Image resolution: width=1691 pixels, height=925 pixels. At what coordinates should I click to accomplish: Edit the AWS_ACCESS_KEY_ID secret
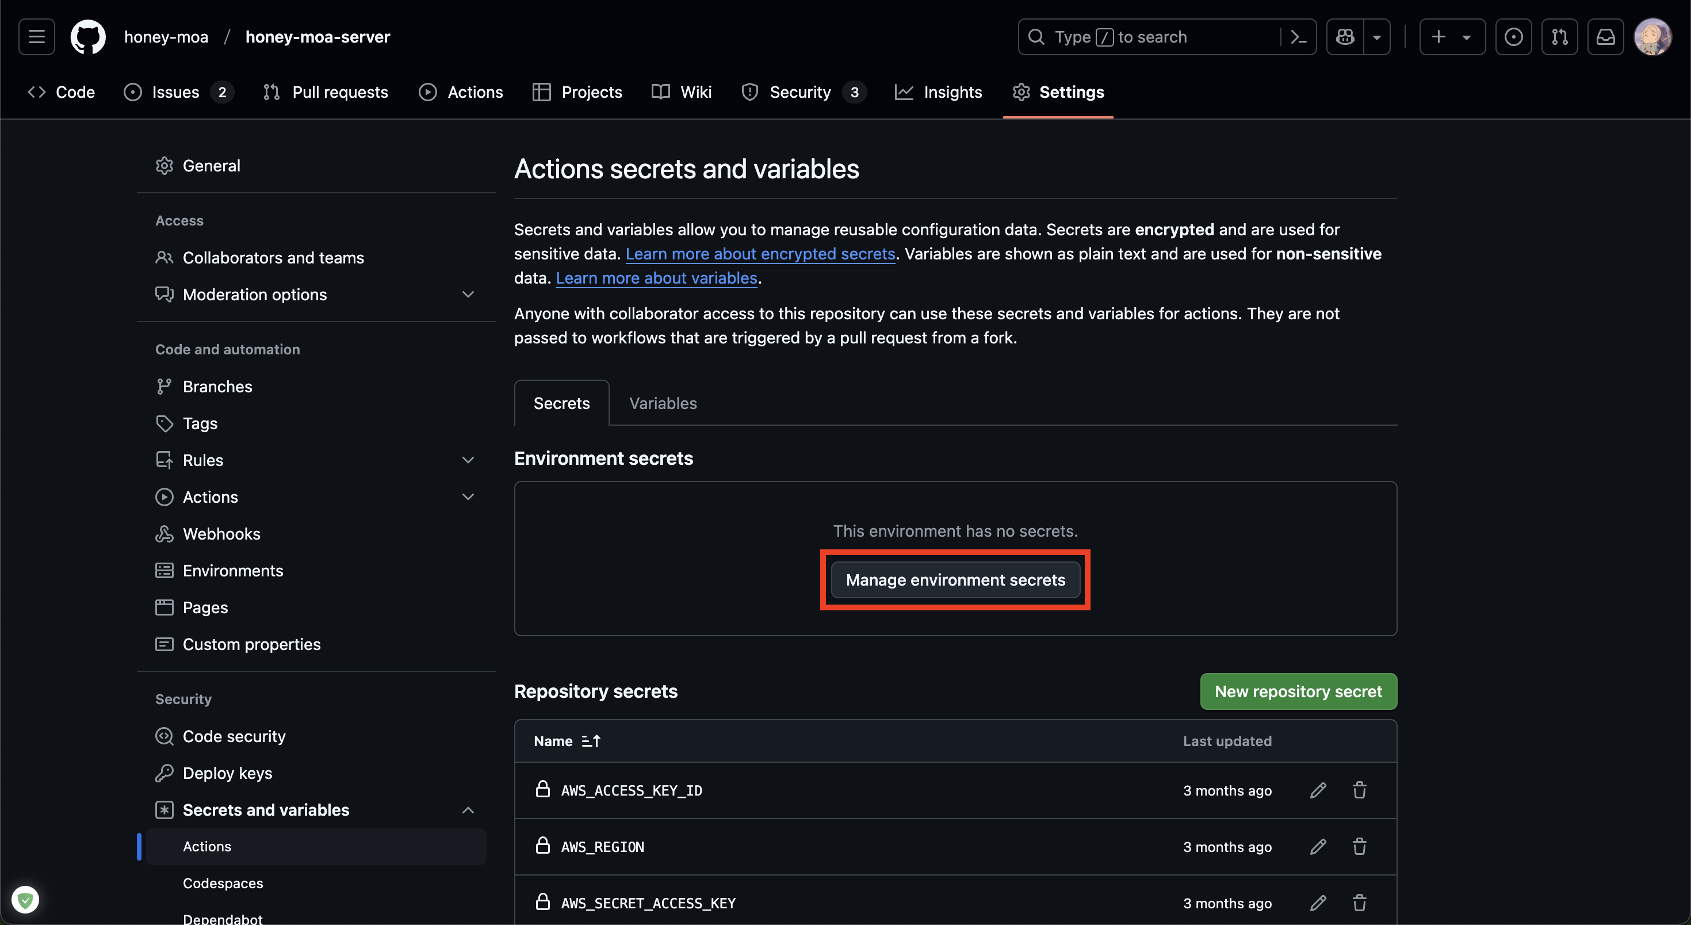1318,790
